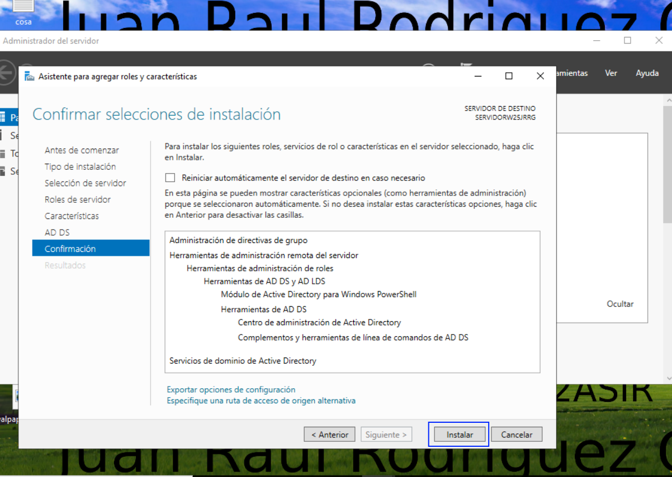Maximize the roles wizard dialog
The image size is (672, 477).
tap(509, 77)
